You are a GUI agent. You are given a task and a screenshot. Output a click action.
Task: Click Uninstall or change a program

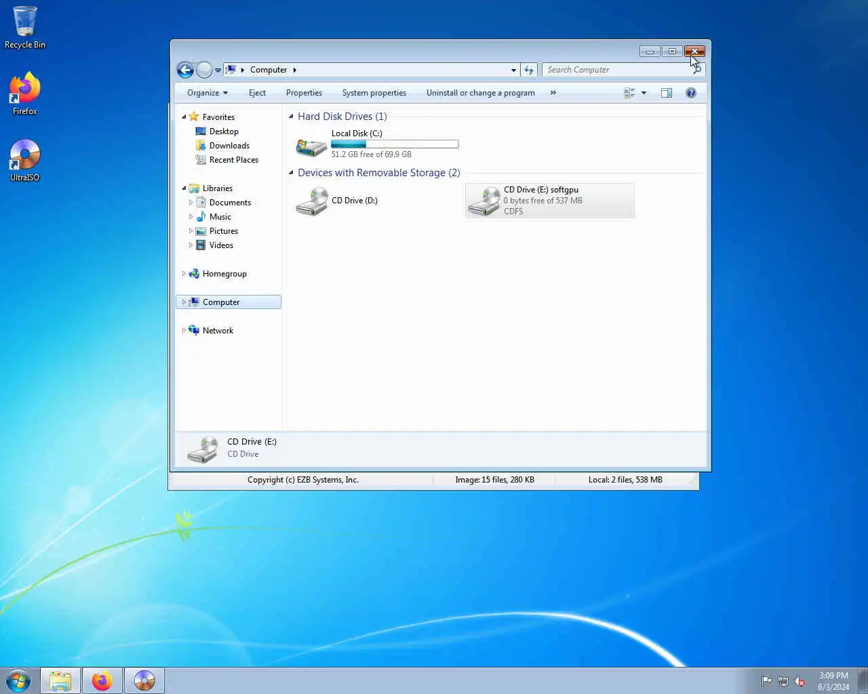click(x=481, y=93)
